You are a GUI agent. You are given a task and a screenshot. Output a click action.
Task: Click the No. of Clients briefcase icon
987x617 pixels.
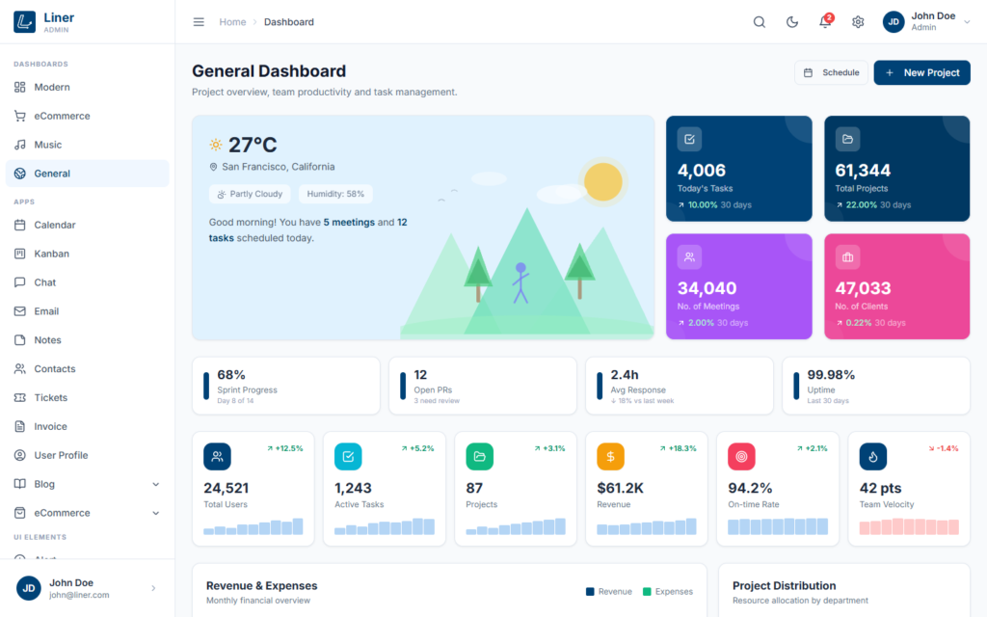click(847, 256)
